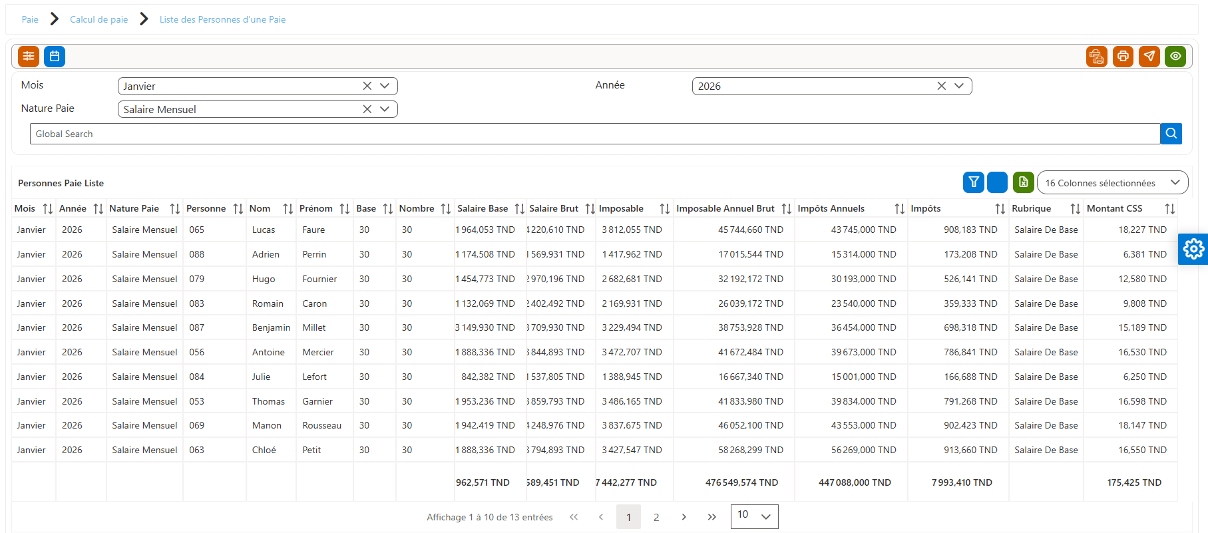The height and width of the screenshot is (533, 1208).
Task: Open the rows-per-page dropdown showing 10
Action: [755, 516]
